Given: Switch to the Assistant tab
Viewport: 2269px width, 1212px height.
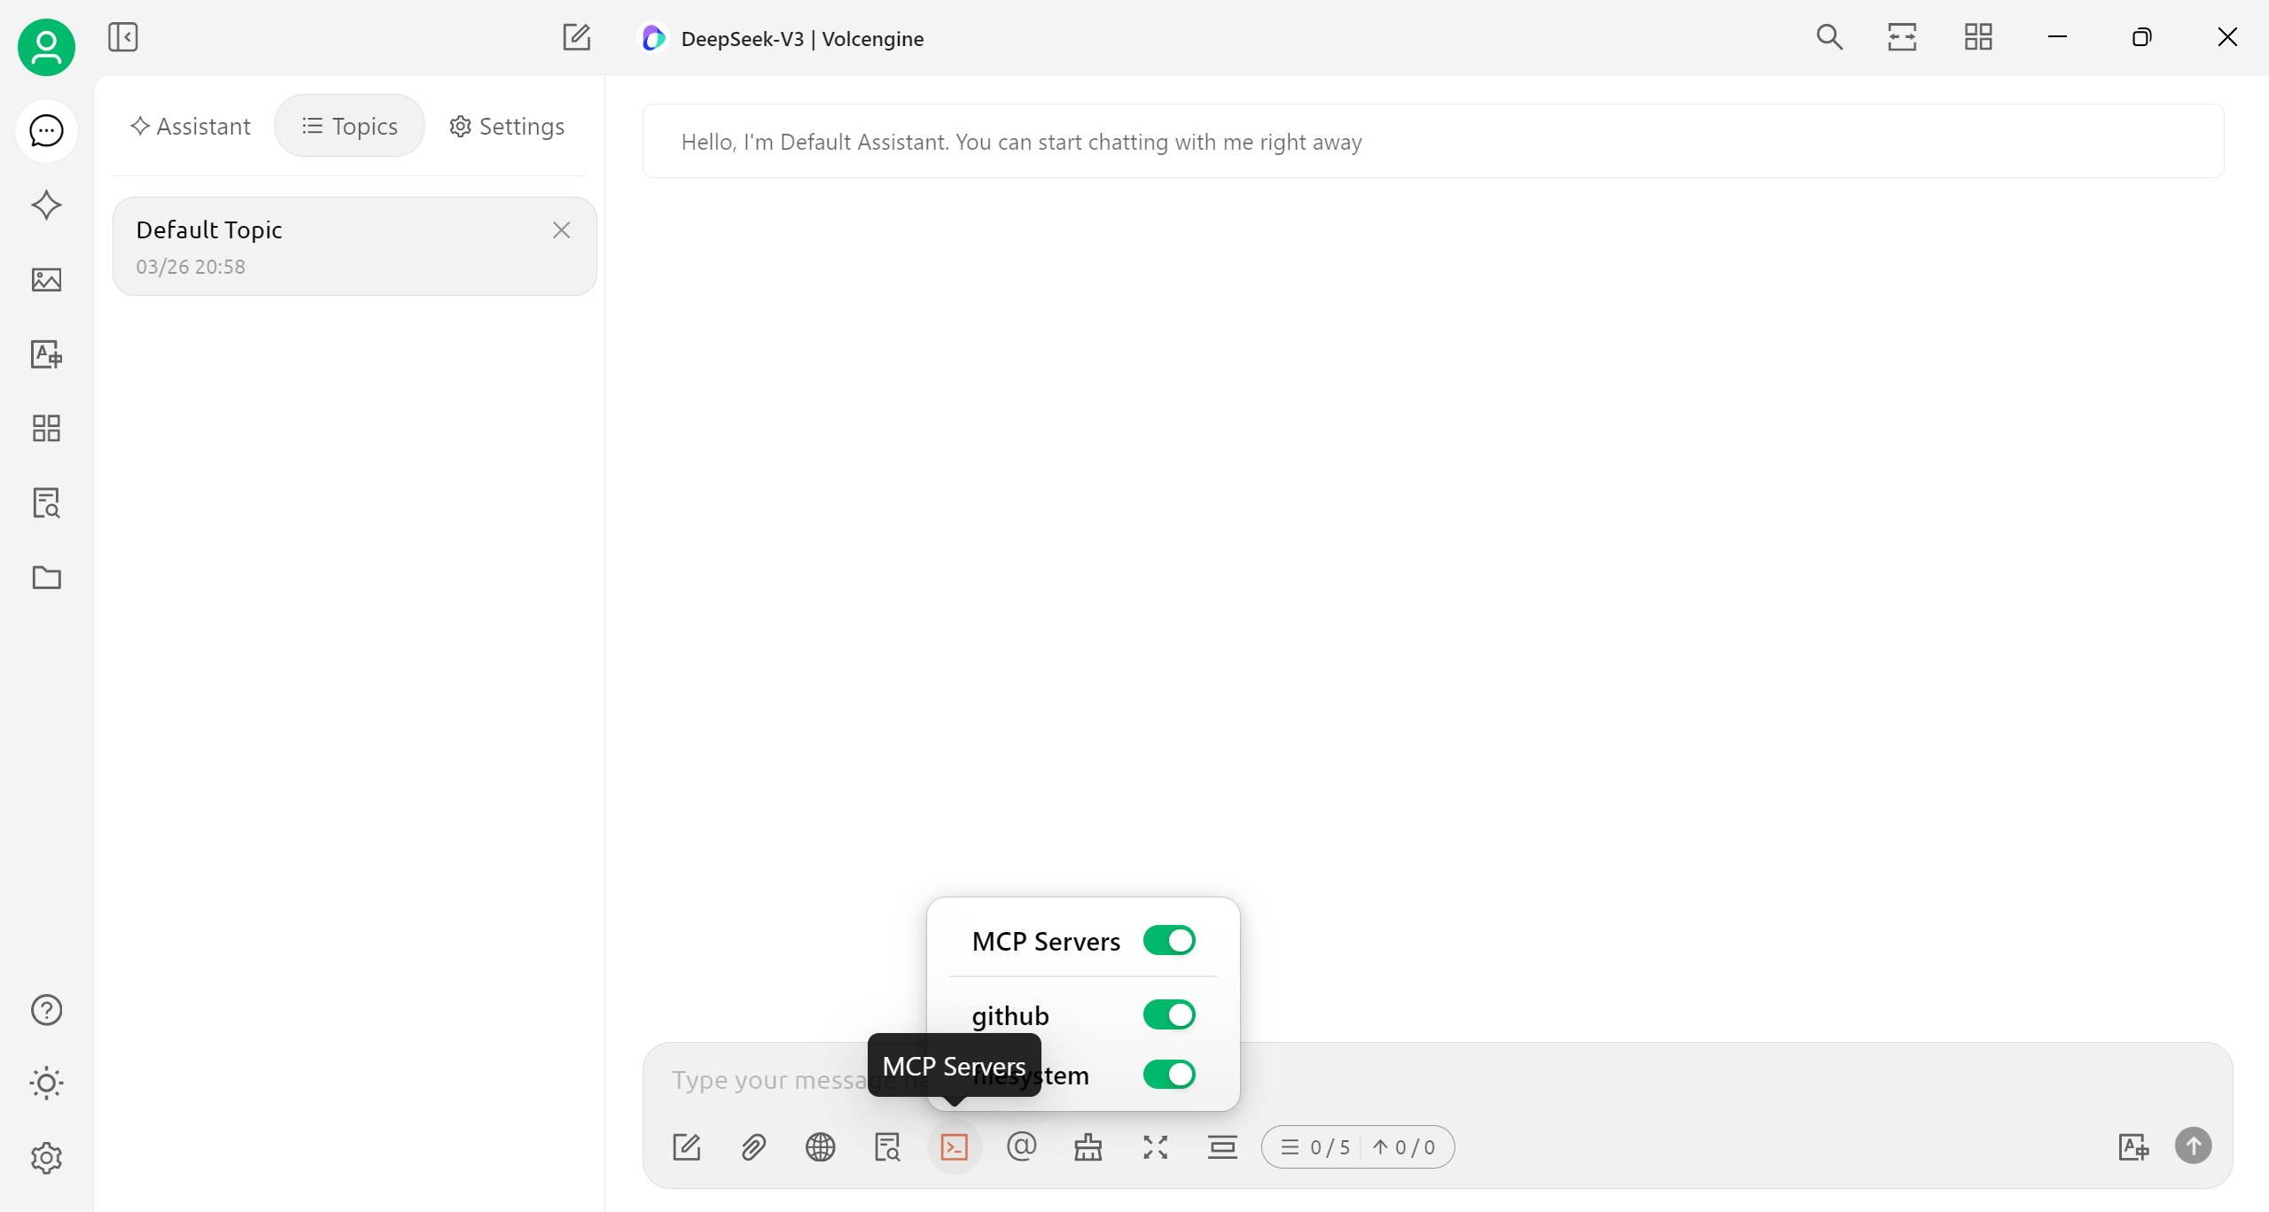Looking at the screenshot, I should pos(191,126).
